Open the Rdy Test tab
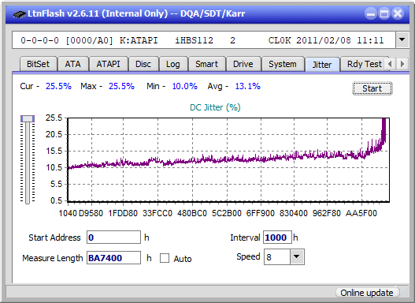The width and height of the screenshot is (415, 303). pyautogui.click(x=364, y=64)
